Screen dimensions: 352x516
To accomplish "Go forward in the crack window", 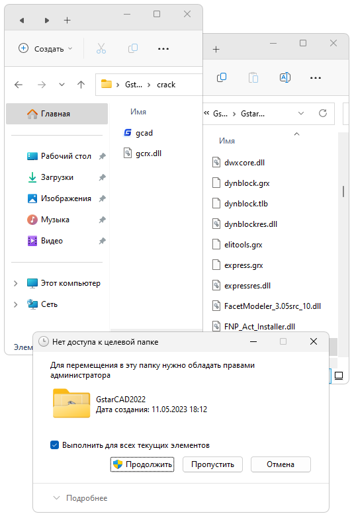I will pos(42,85).
